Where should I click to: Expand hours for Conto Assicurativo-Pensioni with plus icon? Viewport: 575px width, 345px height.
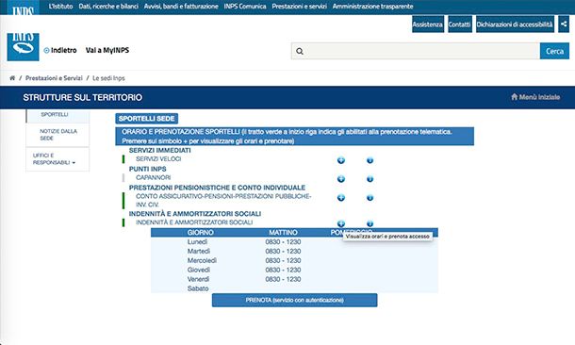341,198
